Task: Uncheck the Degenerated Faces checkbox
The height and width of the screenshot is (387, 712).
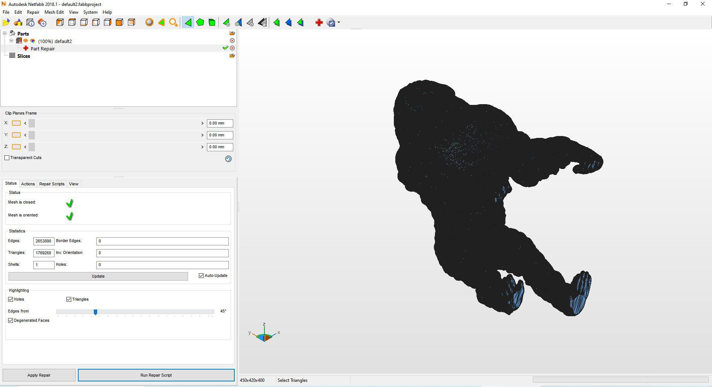Action: click(x=11, y=321)
